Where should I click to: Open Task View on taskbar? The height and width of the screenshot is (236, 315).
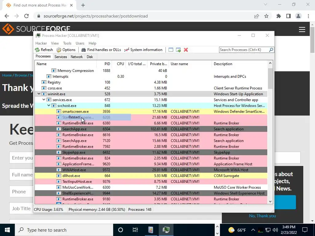pos(135,230)
